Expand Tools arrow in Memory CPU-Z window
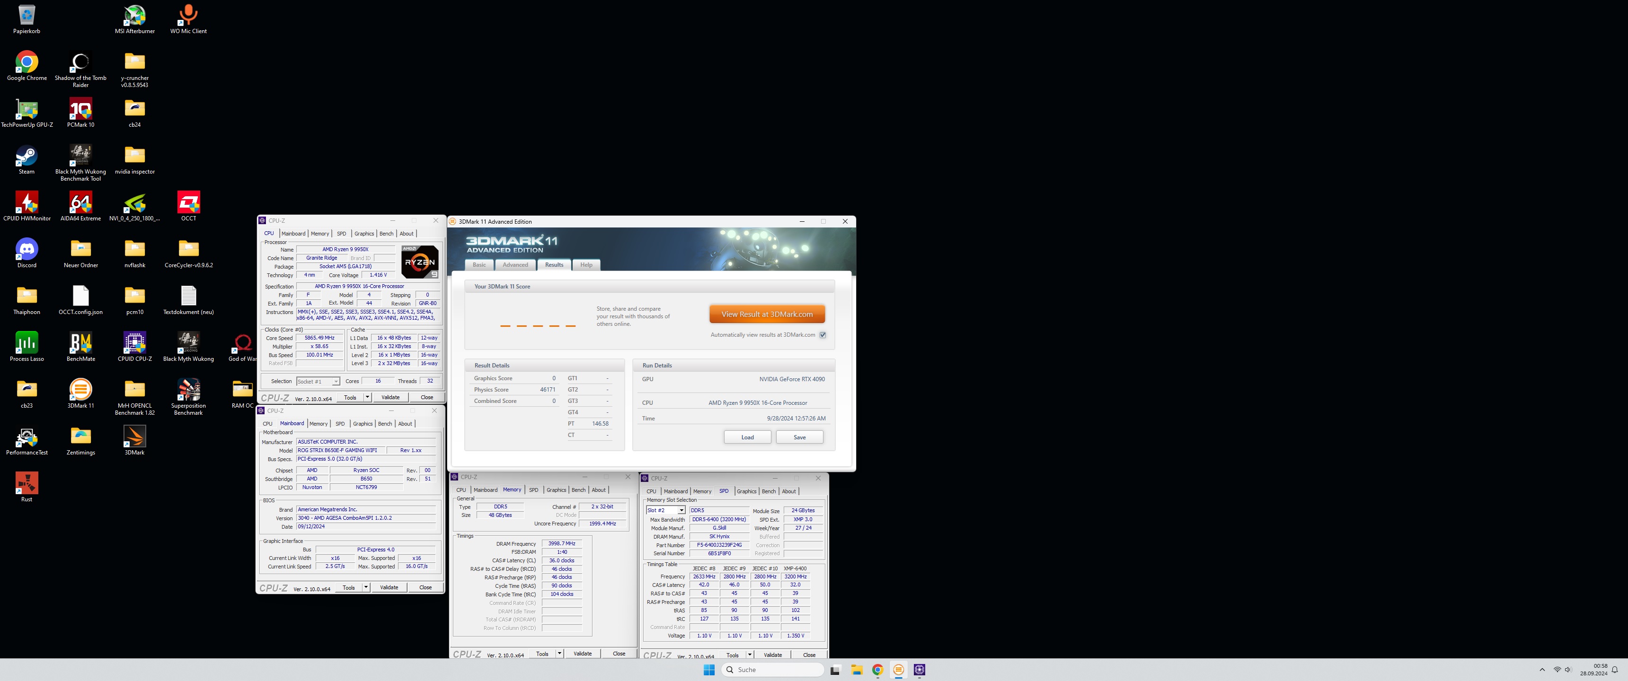The height and width of the screenshot is (681, 1628). tap(559, 654)
